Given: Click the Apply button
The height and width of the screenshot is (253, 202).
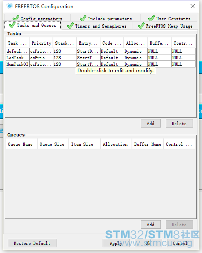Looking at the screenshot, I should pos(116,243).
